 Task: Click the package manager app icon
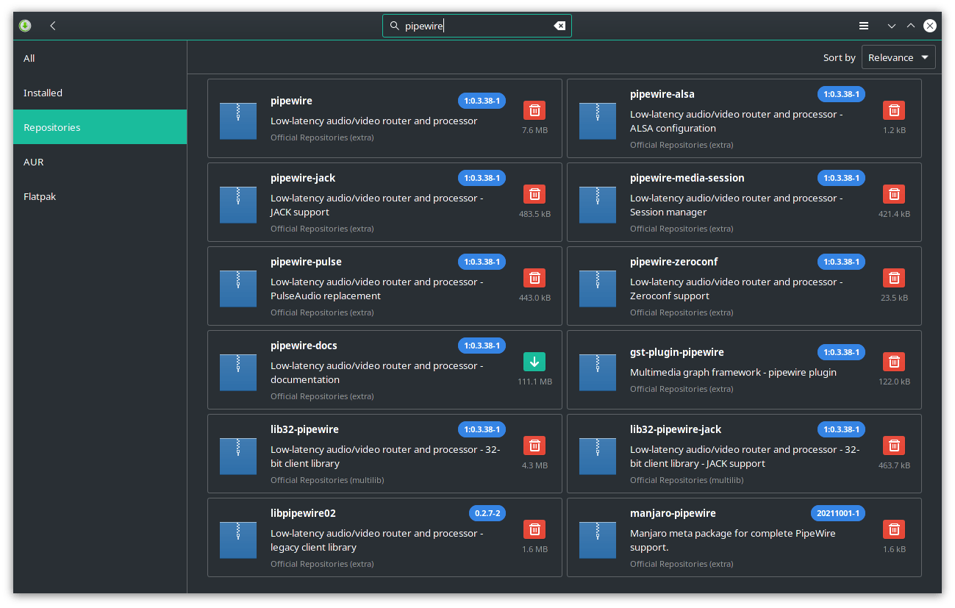point(25,26)
